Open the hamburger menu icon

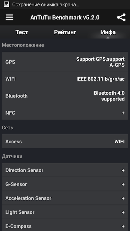(x=9, y=17)
